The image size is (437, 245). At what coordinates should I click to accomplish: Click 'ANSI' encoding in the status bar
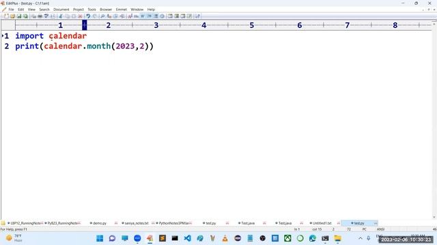coord(380,229)
